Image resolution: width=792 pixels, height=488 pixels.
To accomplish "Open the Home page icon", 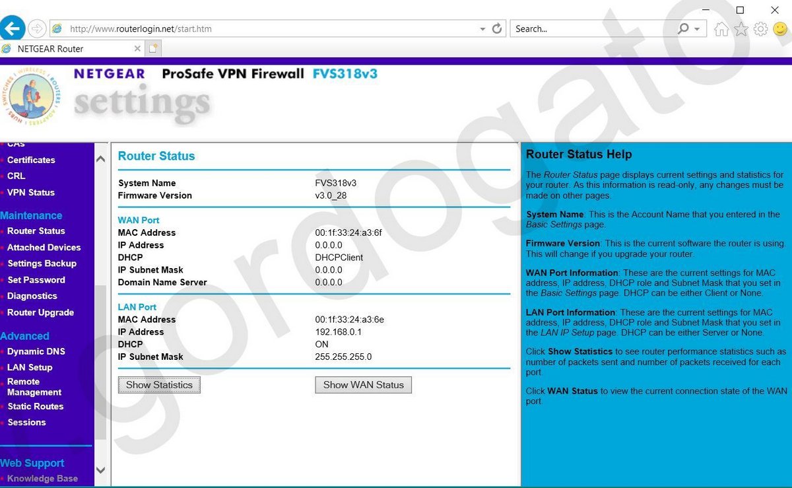I will pyautogui.click(x=721, y=28).
